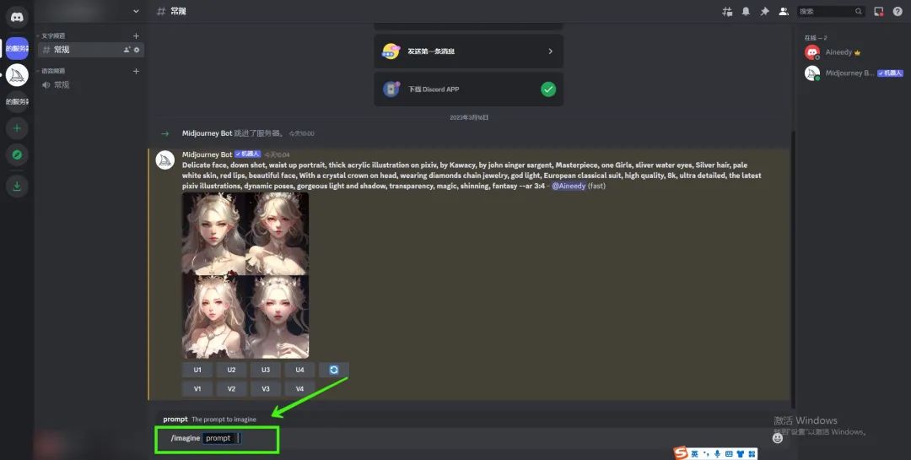Expand the server name dropdown chevron
The height and width of the screenshot is (460, 911).
136,11
